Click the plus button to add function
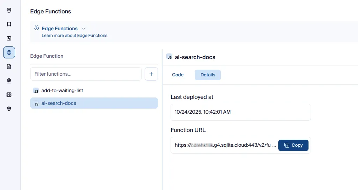This screenshot has width=358, height=190. pyautogui.click(x=151, y=74)
